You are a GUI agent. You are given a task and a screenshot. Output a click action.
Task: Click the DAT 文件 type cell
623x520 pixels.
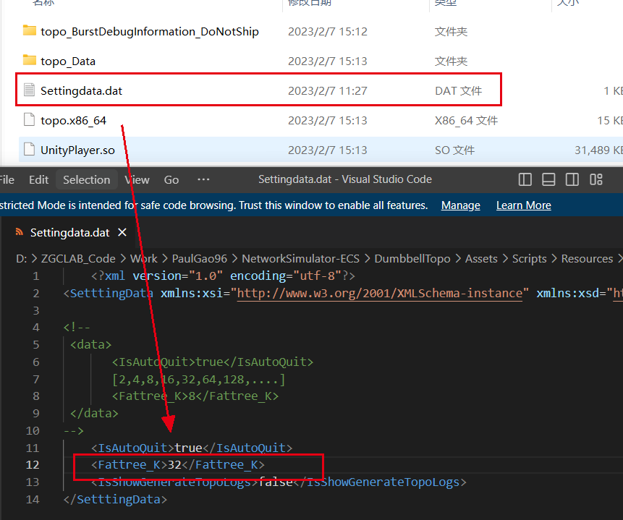(x=459, y=90)
